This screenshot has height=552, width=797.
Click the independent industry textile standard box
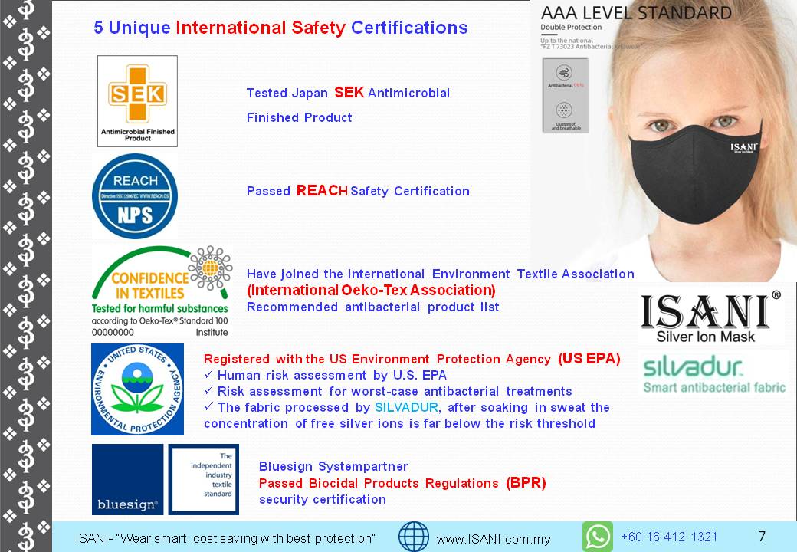pyautogui.click(x=203, y=479)
